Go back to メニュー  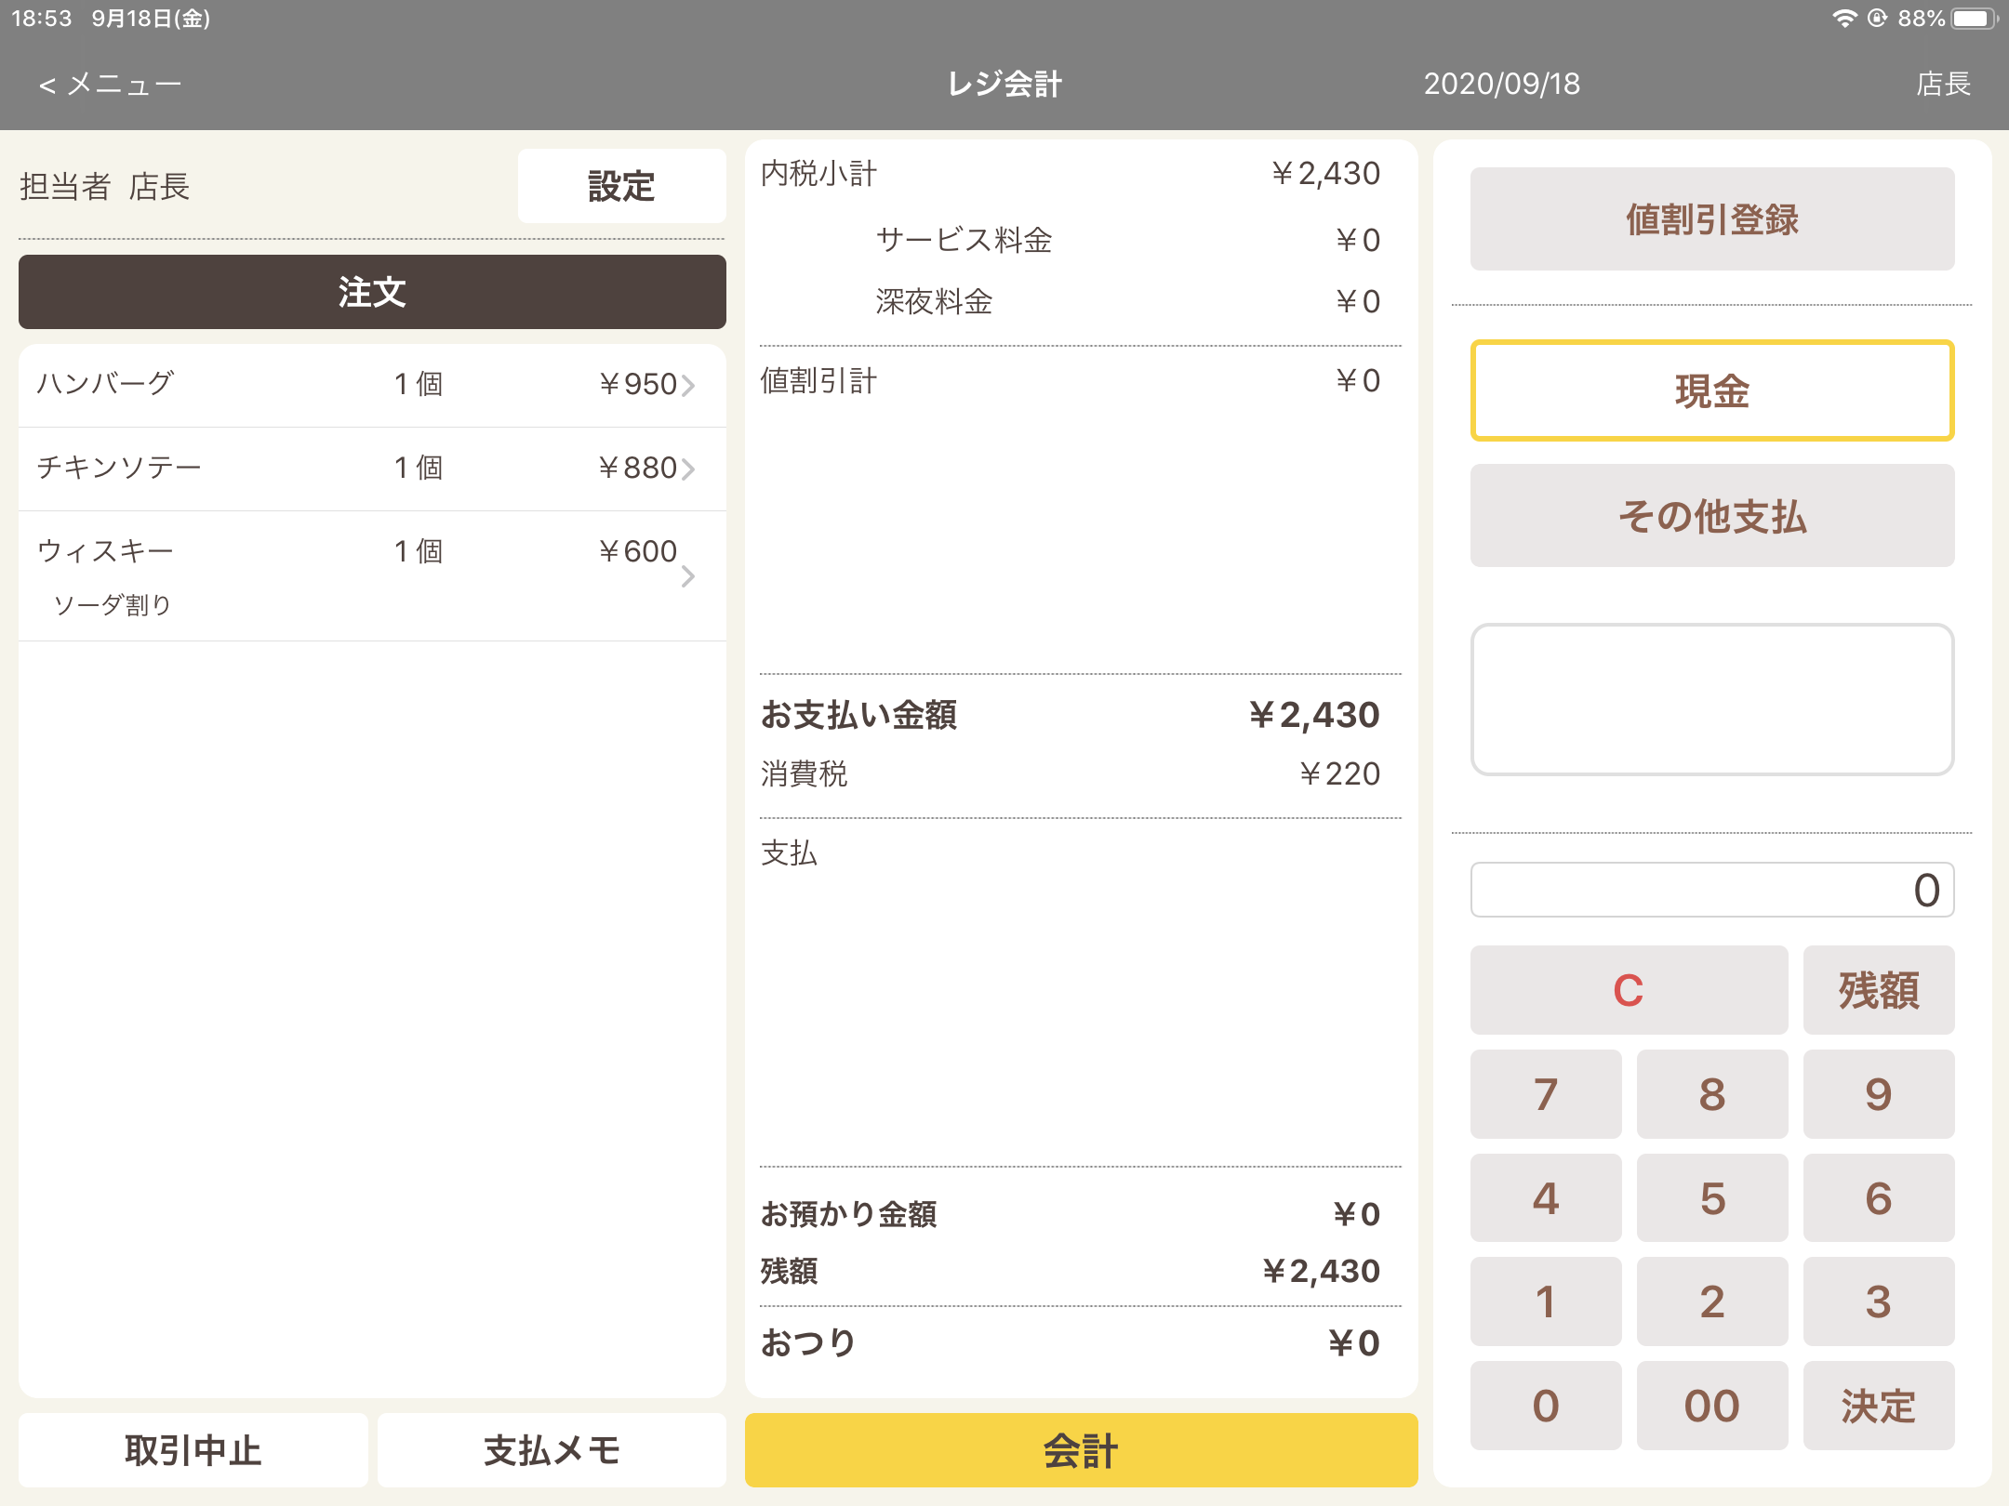click(110, 85)
